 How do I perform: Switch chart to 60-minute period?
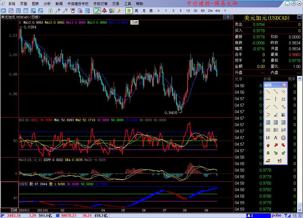click(x=203, y=11)
